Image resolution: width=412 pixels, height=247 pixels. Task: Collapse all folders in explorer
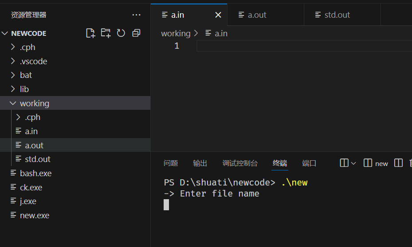pos(136,33)
